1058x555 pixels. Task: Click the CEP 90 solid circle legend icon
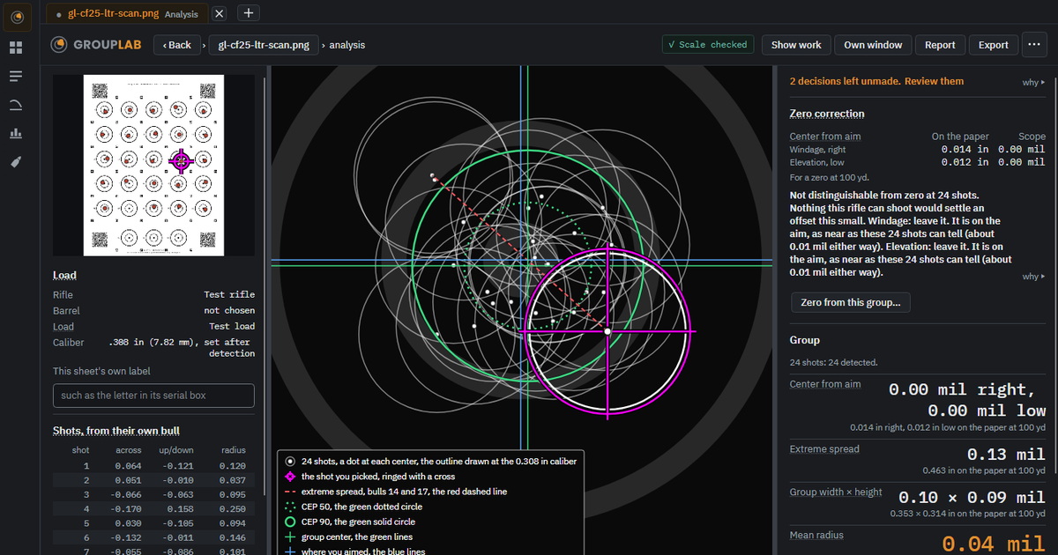[290, 522]
